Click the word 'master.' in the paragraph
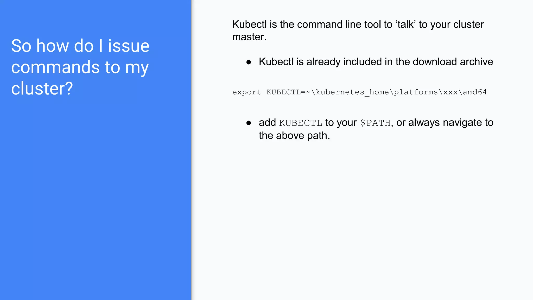This screenshot has width=533, height=300. (249, 37)
